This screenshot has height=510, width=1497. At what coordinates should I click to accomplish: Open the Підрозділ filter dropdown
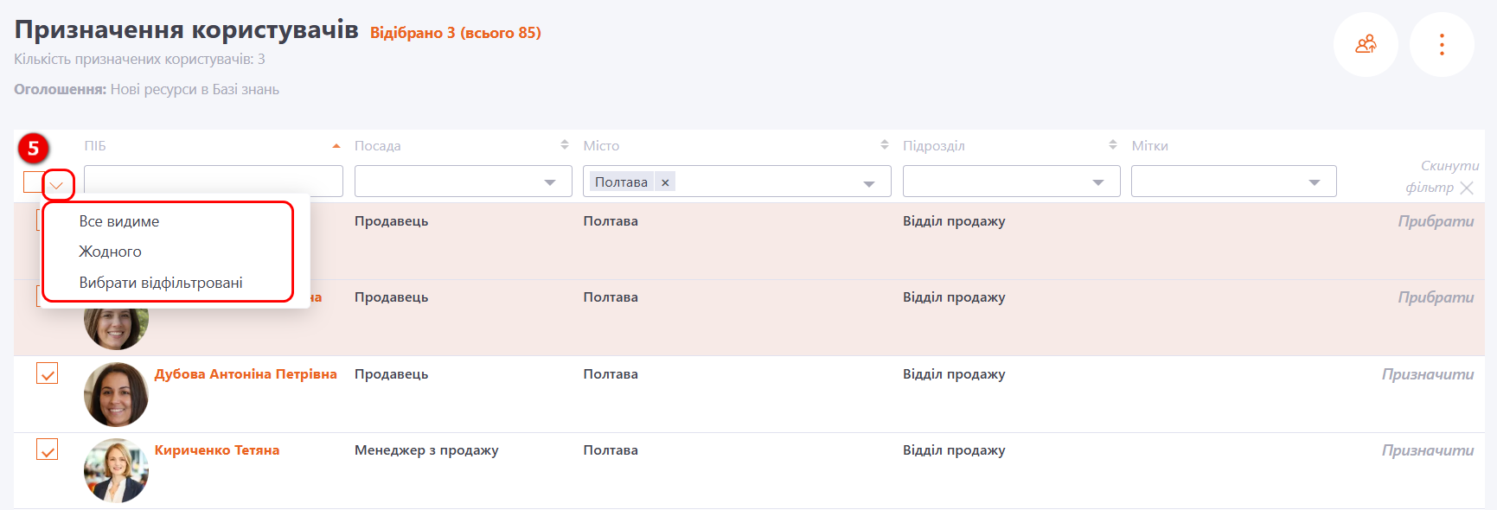coord(1097,182)
